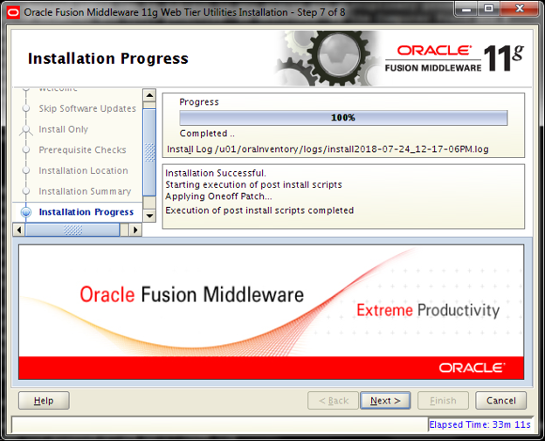Click the vertical scrollbar thumb of the step list
545x441 pixels.
[149, 153]
